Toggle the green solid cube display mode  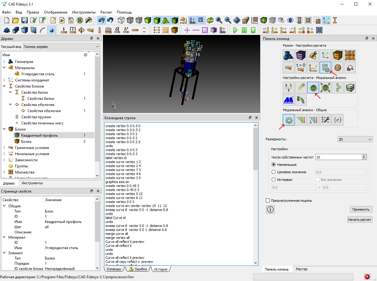[157, 20]
